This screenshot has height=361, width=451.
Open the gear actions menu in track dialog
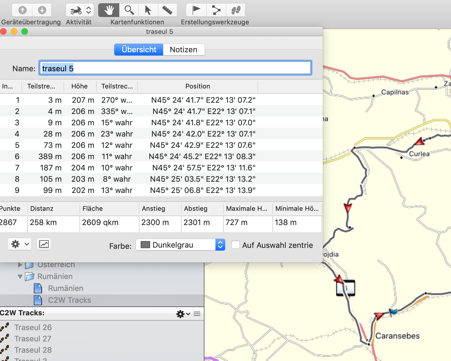(x=20, y=244)
